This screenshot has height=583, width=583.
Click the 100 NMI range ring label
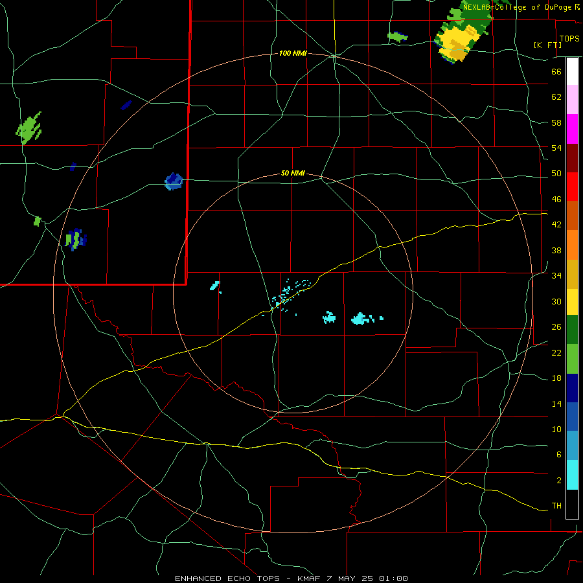click(x=293, y=53)
